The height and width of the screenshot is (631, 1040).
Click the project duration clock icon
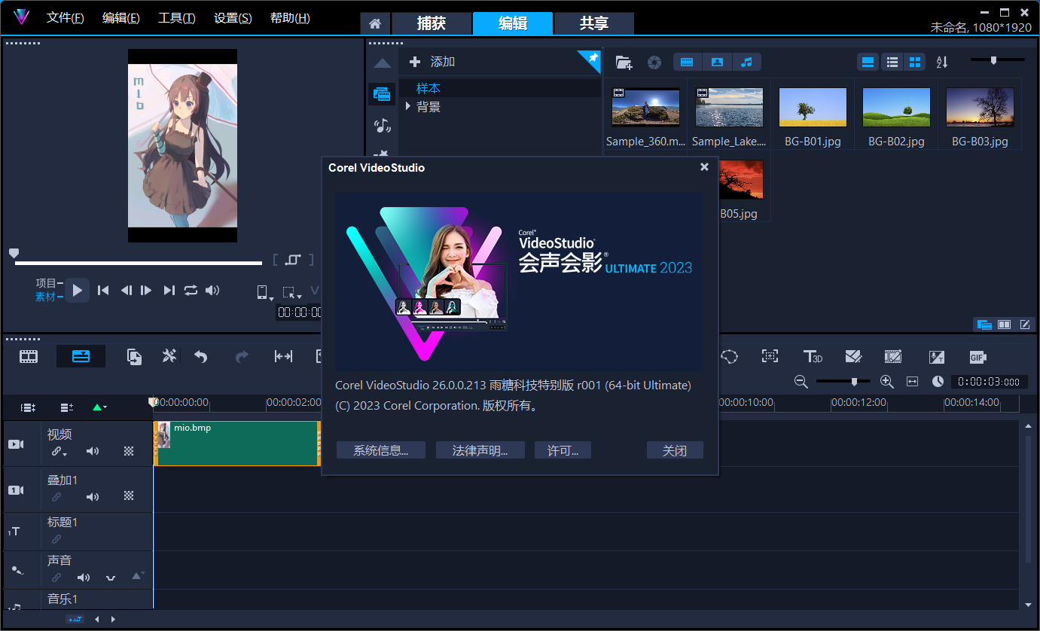[x=938, y=382]
